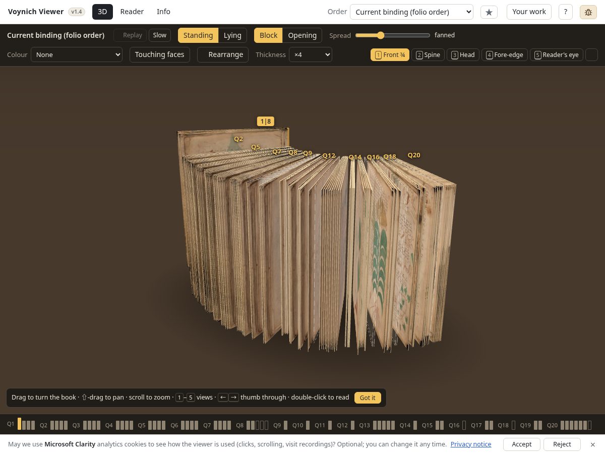Viewport: 605px width, 454px height.
Task: Select the Standing orientation toggle
Action: click(198, 35)
